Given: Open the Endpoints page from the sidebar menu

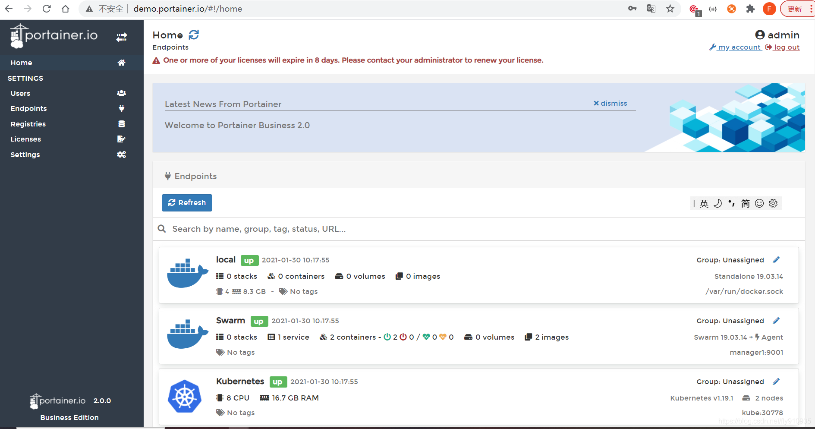Looking at the screenshot, I should tap(28, 108).
